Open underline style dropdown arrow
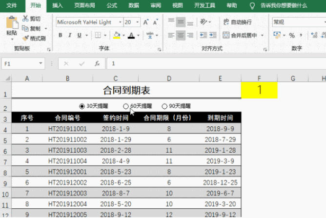The width and height of the screenshot is (326, 218). point(87,35)
